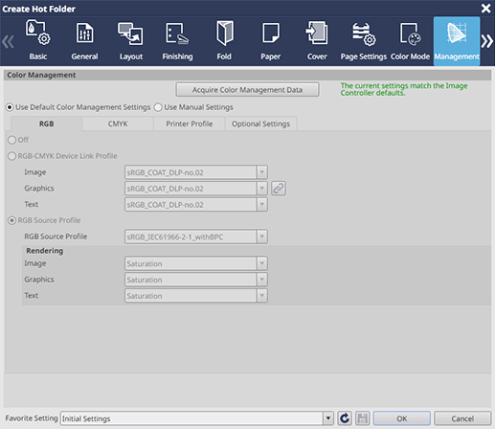Screen dimensions: 495x429
Task: Expand the Image device link profile dropdown
Action: [x=261, y=172]
